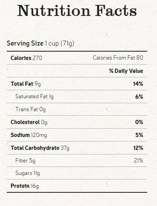The image size is (157, 206).
Task: Click the Nutrition Facts heading
Action: pyautogui.click(x=77, y=11)
